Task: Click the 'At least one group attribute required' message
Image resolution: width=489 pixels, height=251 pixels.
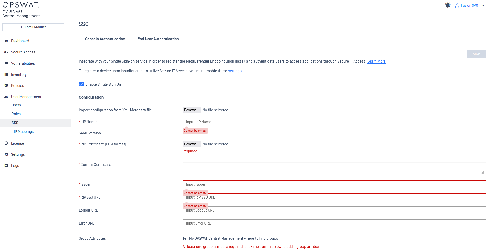Action: 252,247
